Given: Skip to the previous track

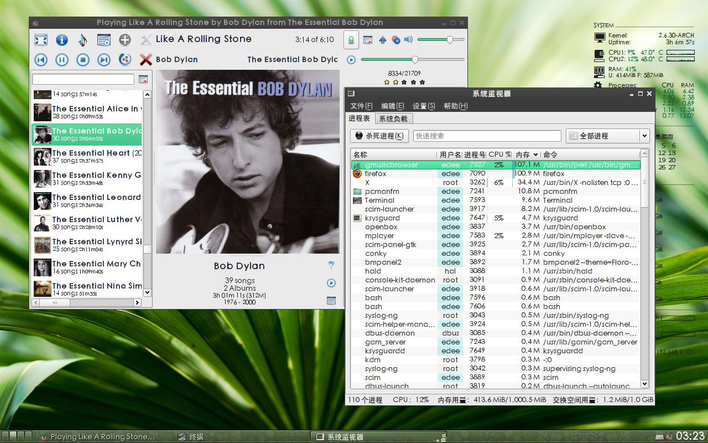Looking at the screenshot, I should pyautogui.click(x=41, y=60).
